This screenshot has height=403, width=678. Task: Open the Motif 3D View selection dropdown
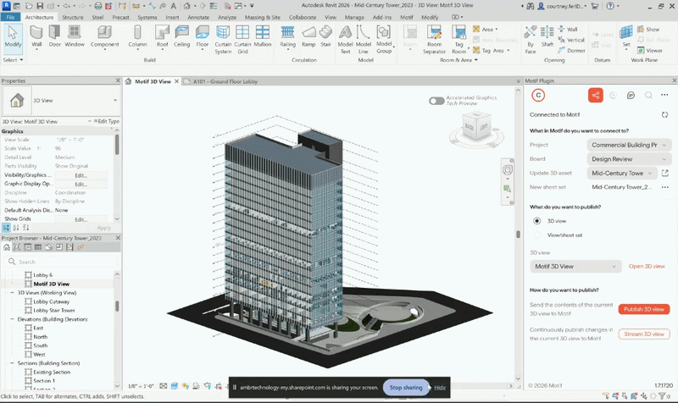(x=575, y=266)
